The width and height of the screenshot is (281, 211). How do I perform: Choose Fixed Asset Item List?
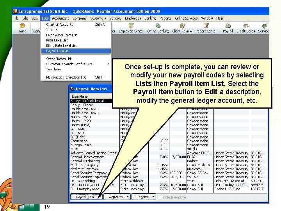pos(76,35)
